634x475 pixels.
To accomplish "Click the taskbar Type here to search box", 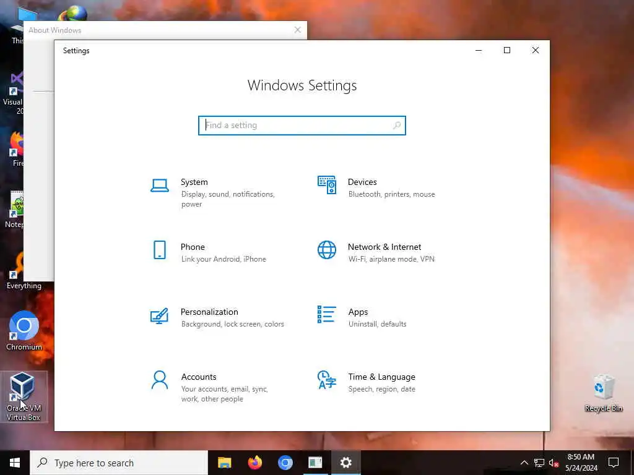I will 119,463.
